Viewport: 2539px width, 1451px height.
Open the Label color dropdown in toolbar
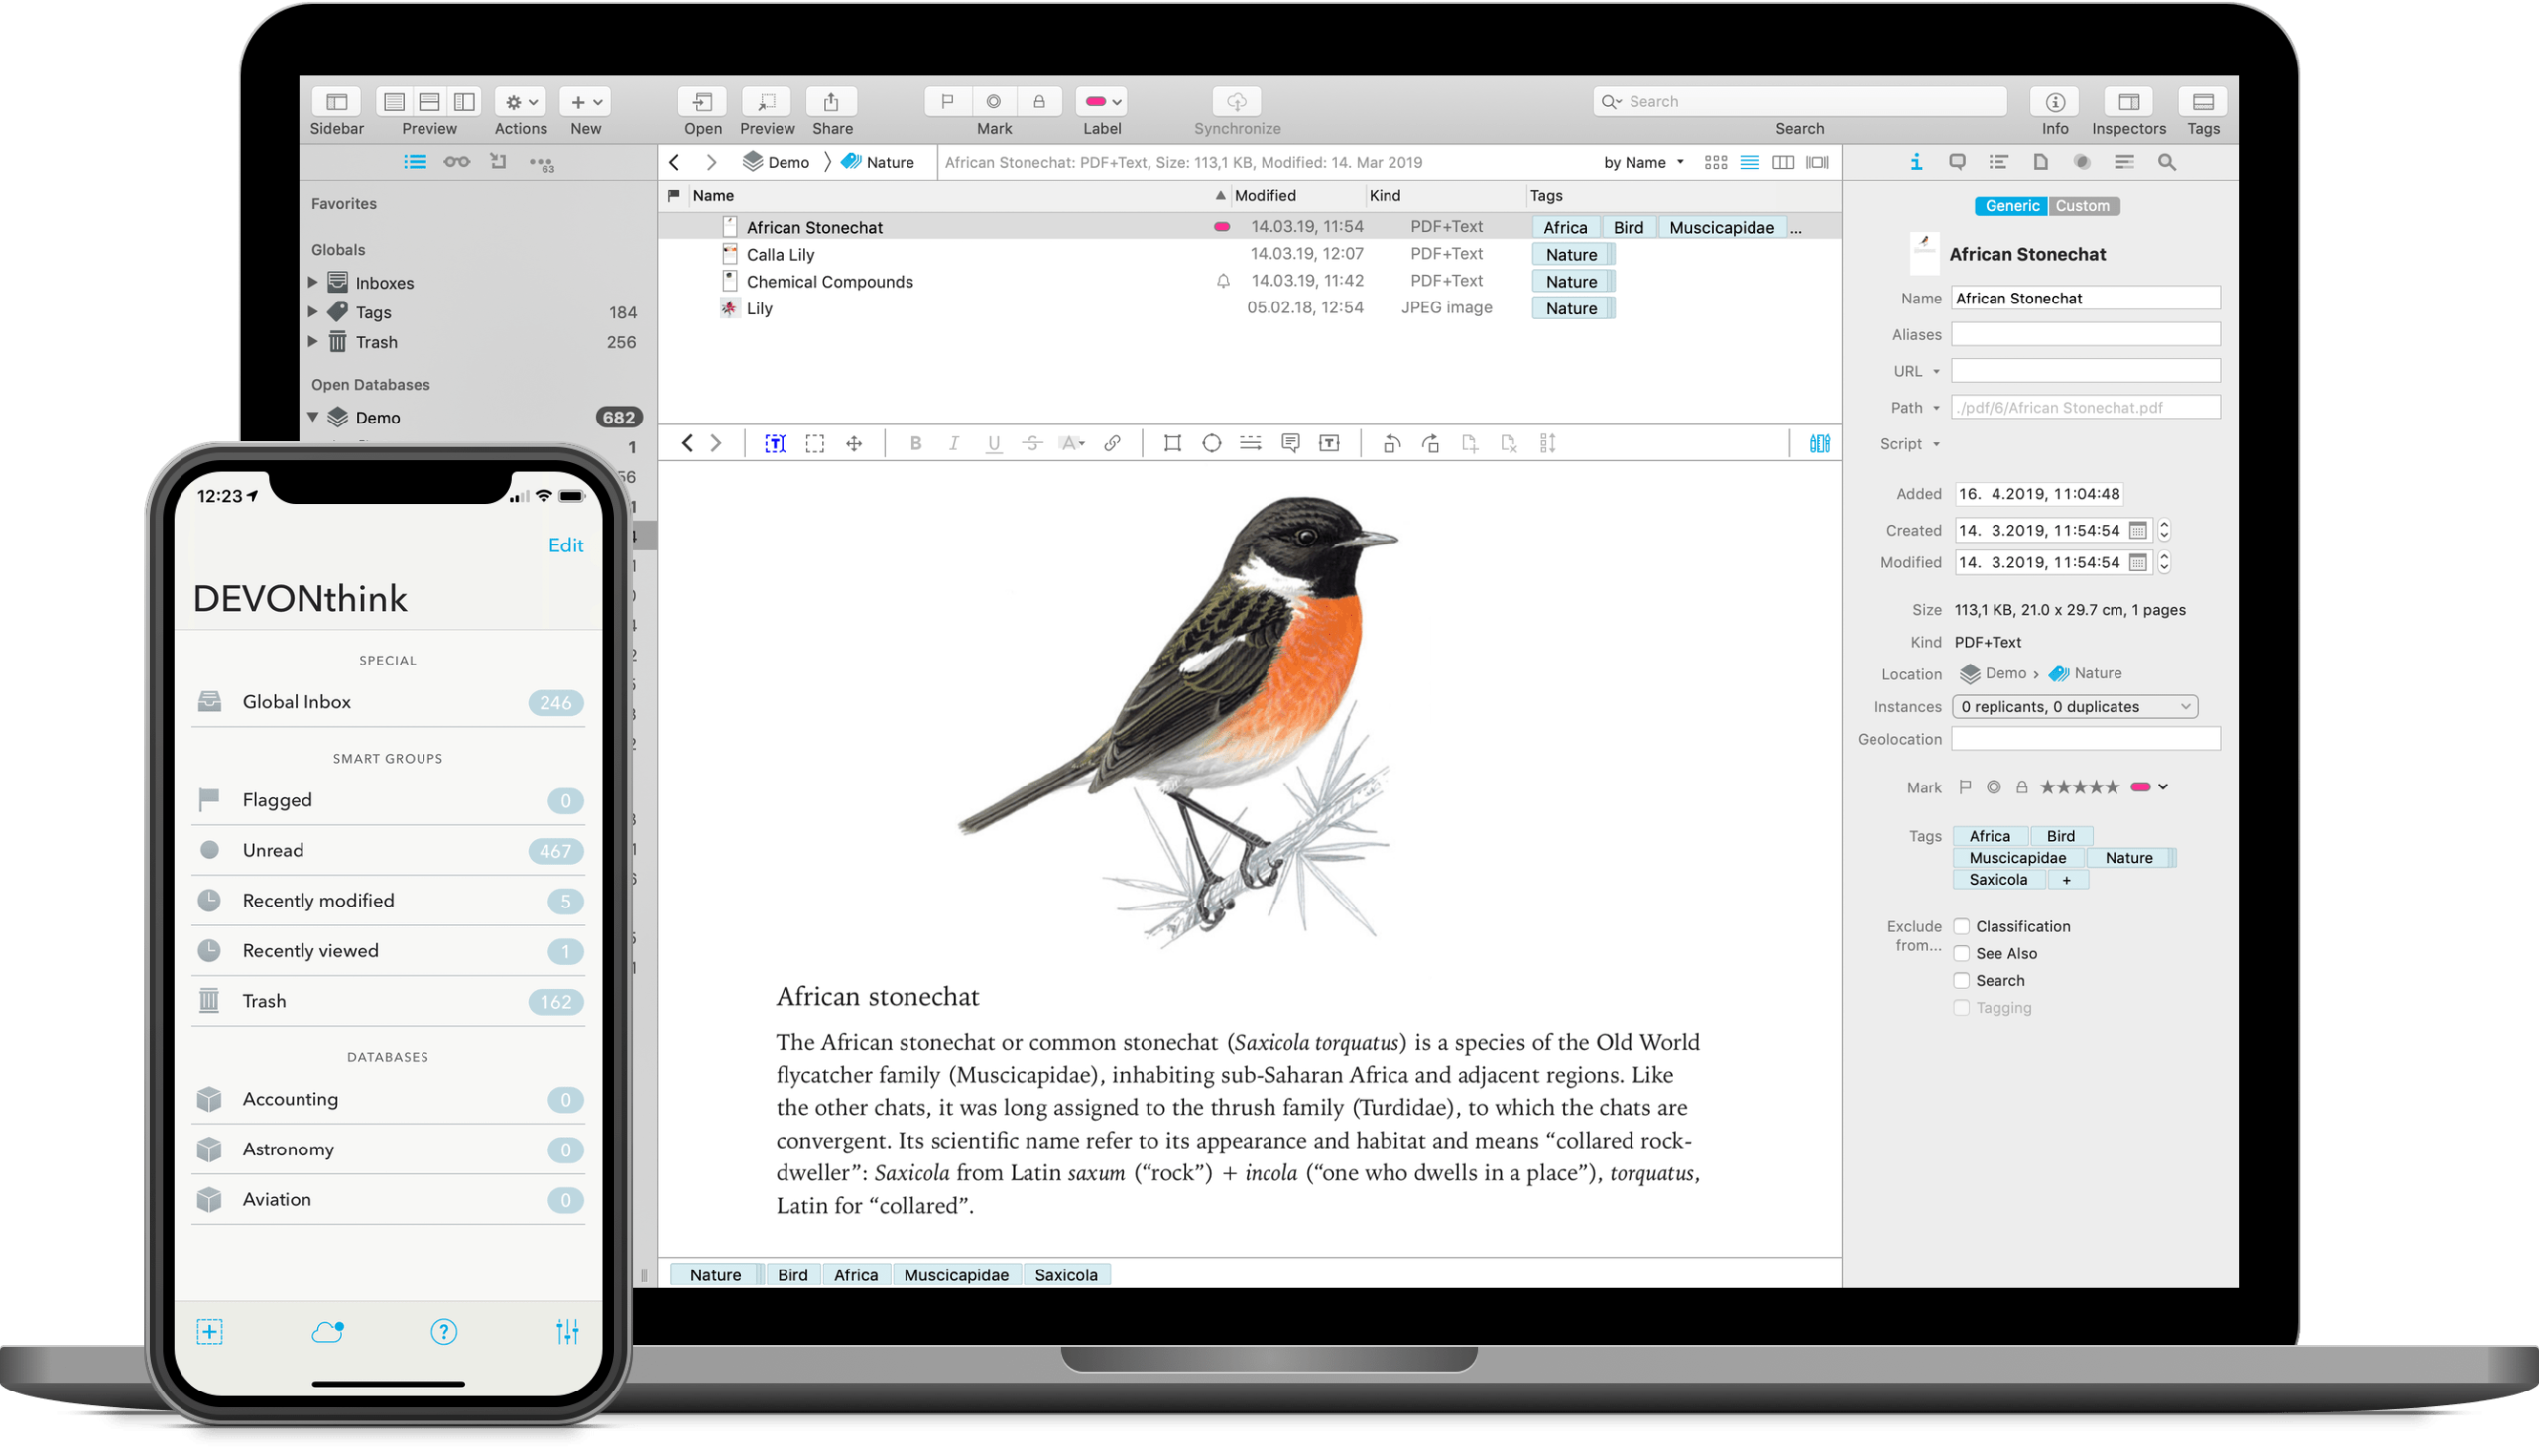tap(1102, 101)
